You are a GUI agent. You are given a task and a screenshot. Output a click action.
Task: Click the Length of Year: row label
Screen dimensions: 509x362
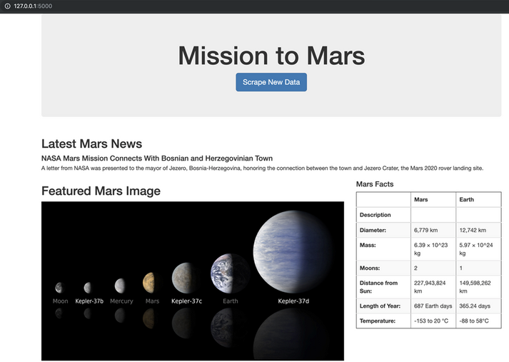[x=383, y=306]
